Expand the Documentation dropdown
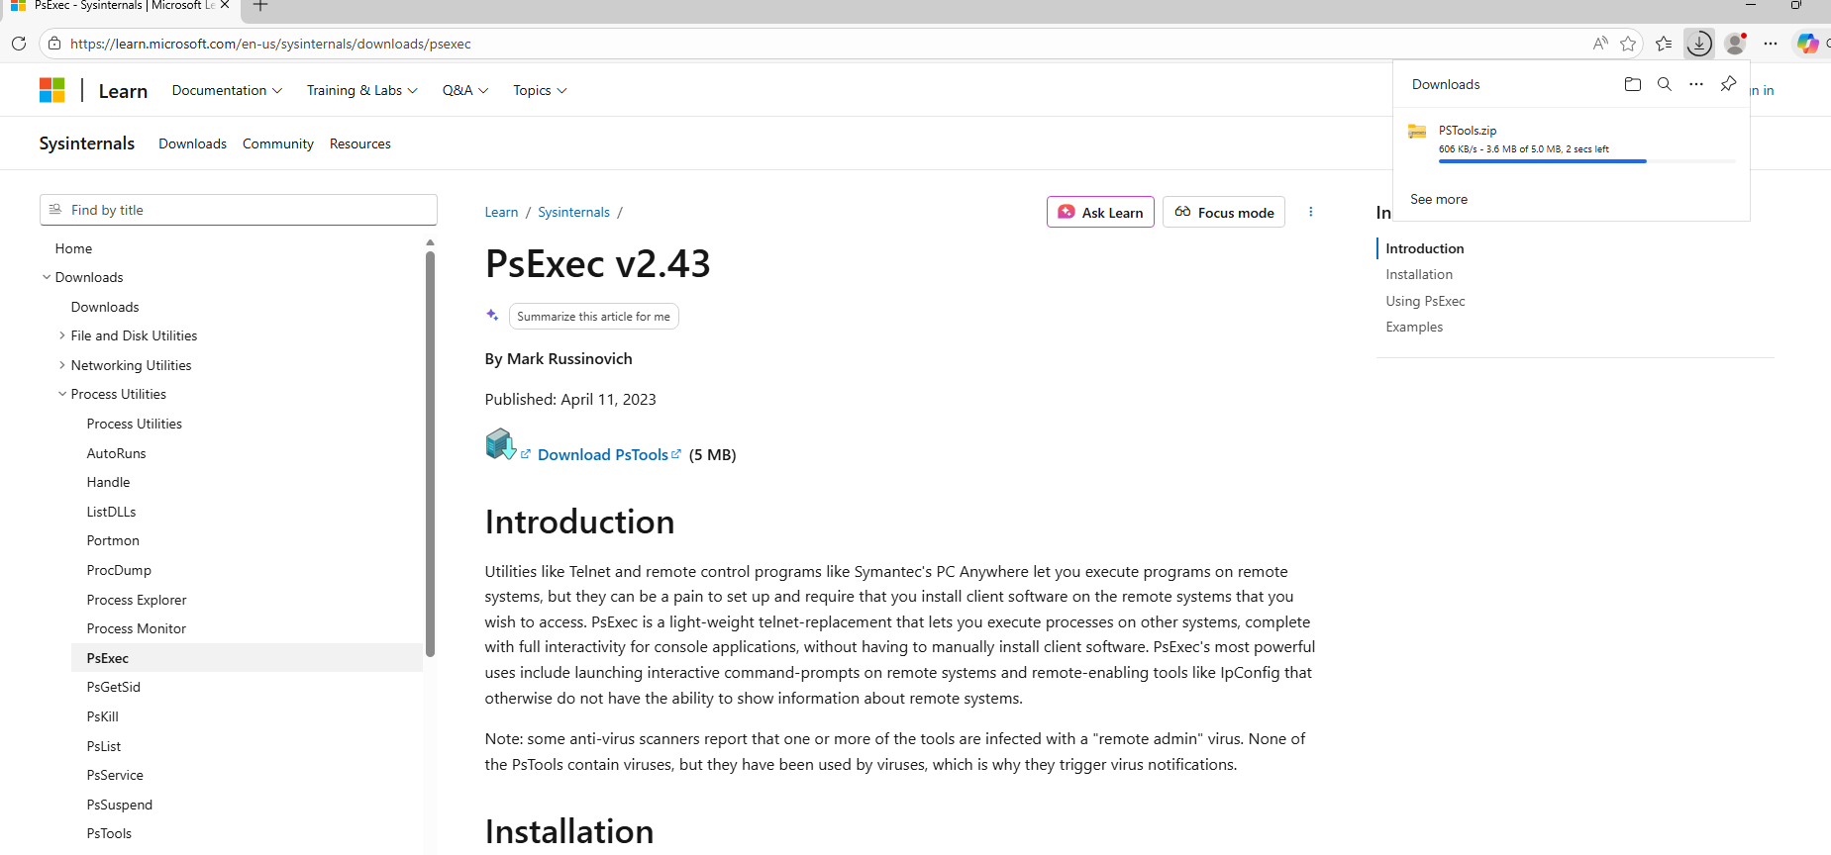 (227, 90)
